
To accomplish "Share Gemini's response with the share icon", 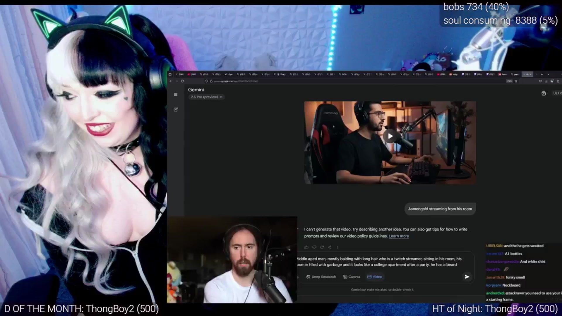I will (330, 247).
